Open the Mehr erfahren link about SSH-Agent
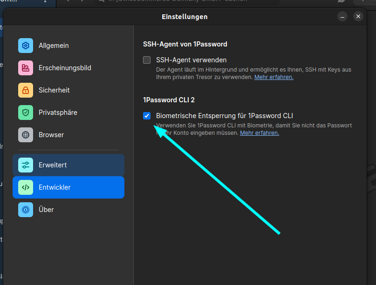Screen dimensions: 376x285 point(274,77)
